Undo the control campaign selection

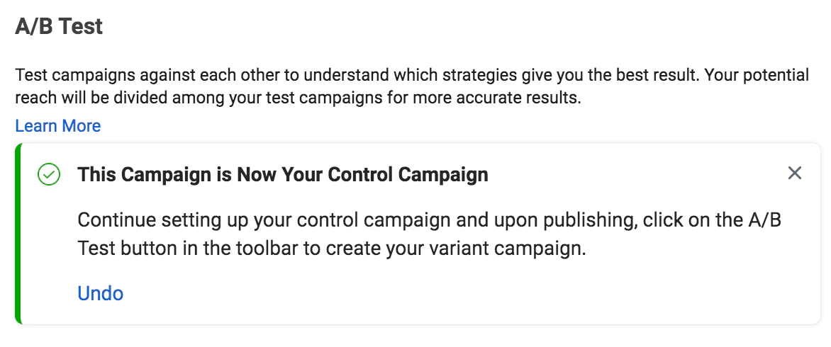pos(101,293)
